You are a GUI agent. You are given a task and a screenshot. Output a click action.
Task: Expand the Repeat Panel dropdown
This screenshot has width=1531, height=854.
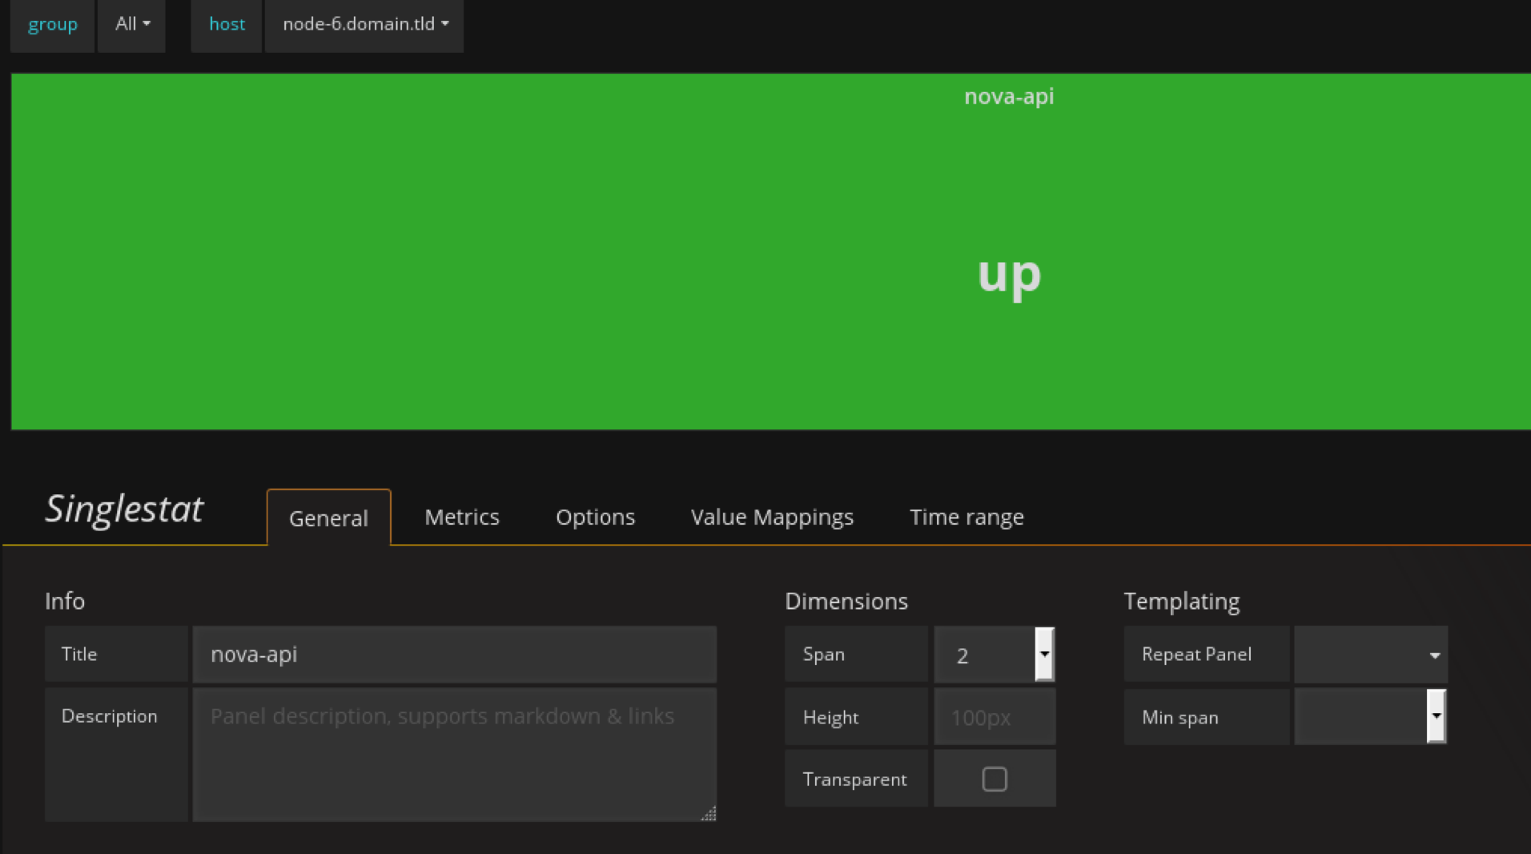tap(1370, 655)
